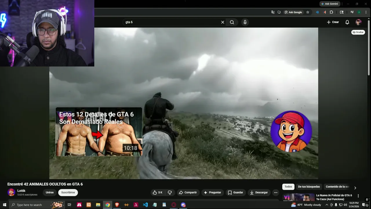Open the Windows notification center icon
This screenshot has height=209, width=371.
(364, 205)
